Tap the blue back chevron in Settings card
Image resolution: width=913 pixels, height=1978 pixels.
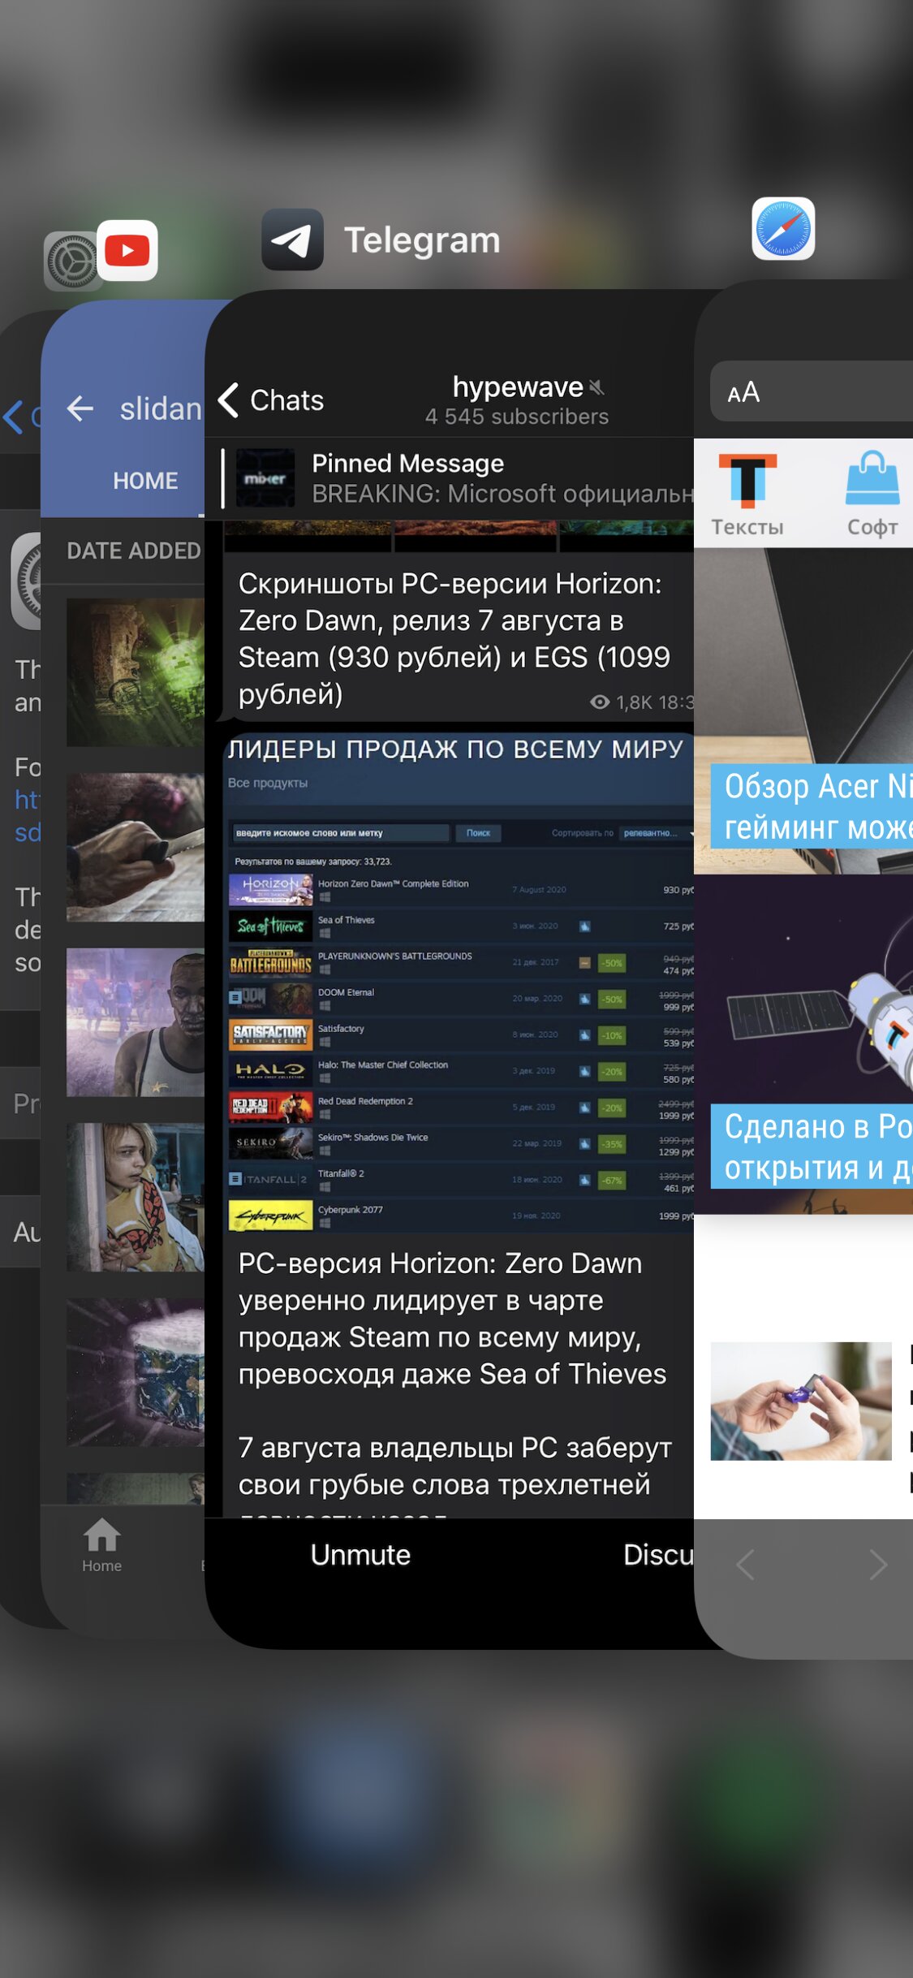point(12,417)
